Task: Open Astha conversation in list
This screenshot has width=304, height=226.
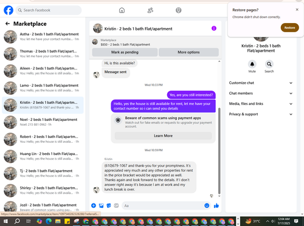Action: coord(43,36)
